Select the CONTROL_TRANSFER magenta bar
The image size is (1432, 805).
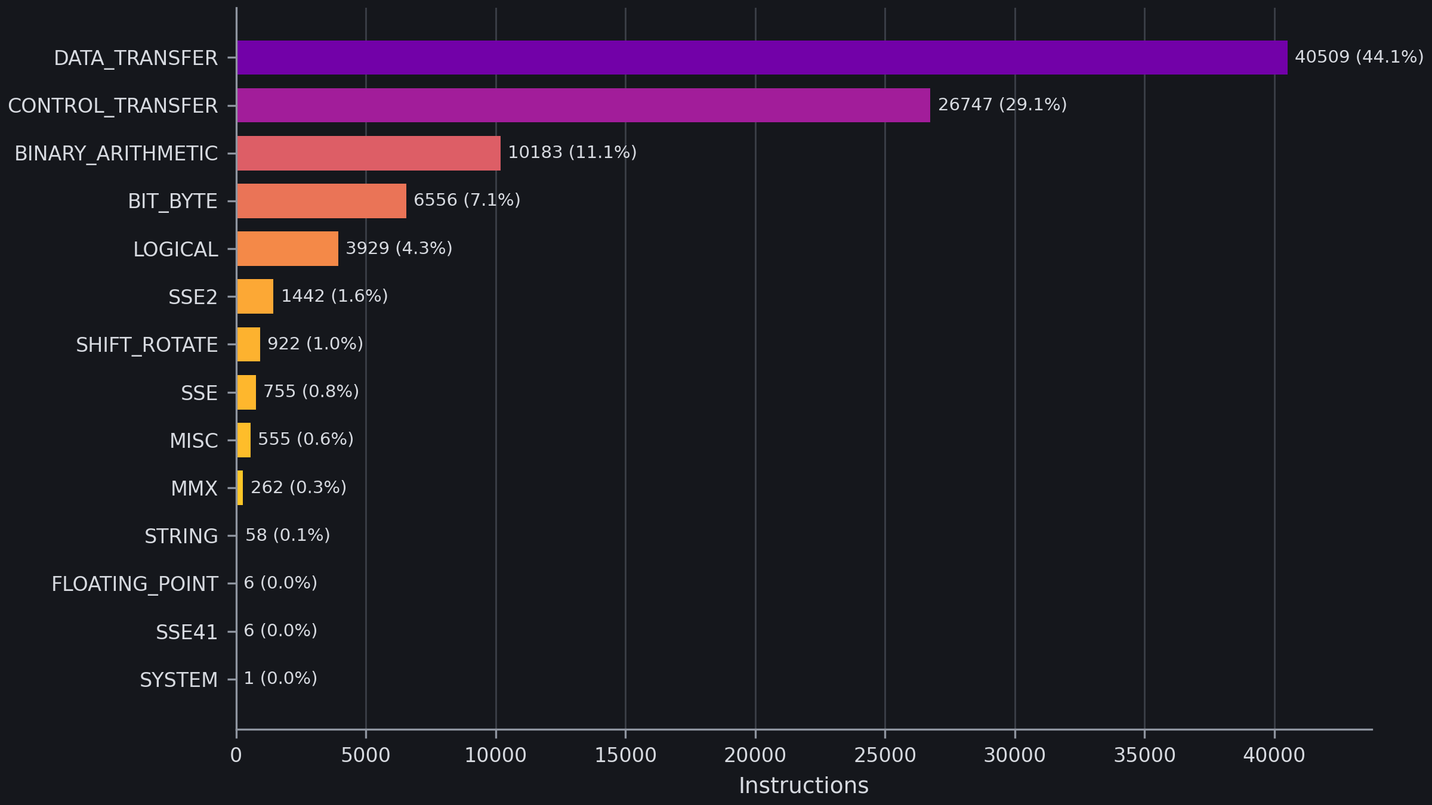(584, 106)
